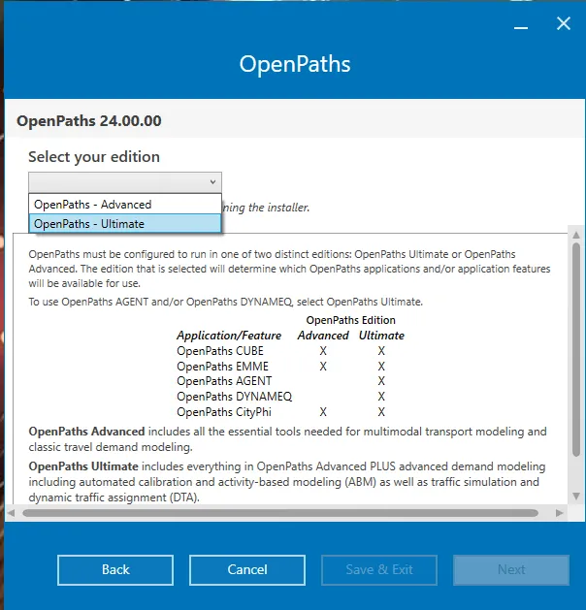
Task: Click the Application/Feature column header
Action: (229, 336)
